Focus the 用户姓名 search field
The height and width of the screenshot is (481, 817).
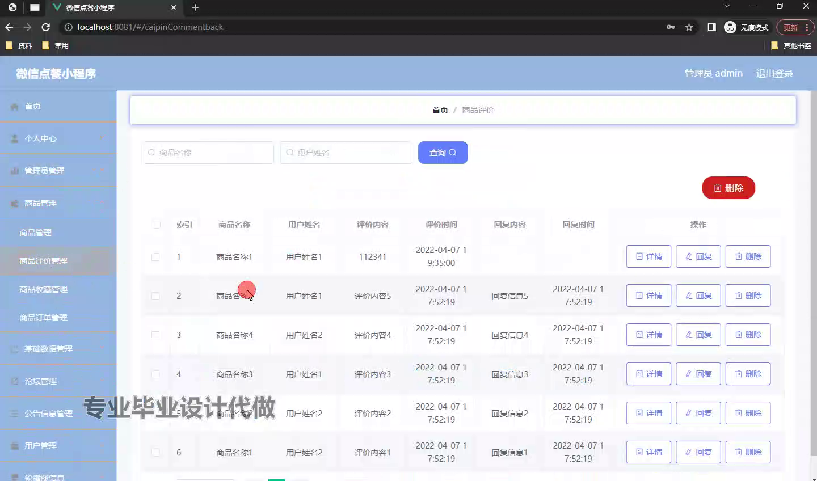coord(346,153)
